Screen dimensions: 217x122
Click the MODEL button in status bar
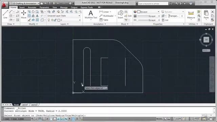(159, 119)
